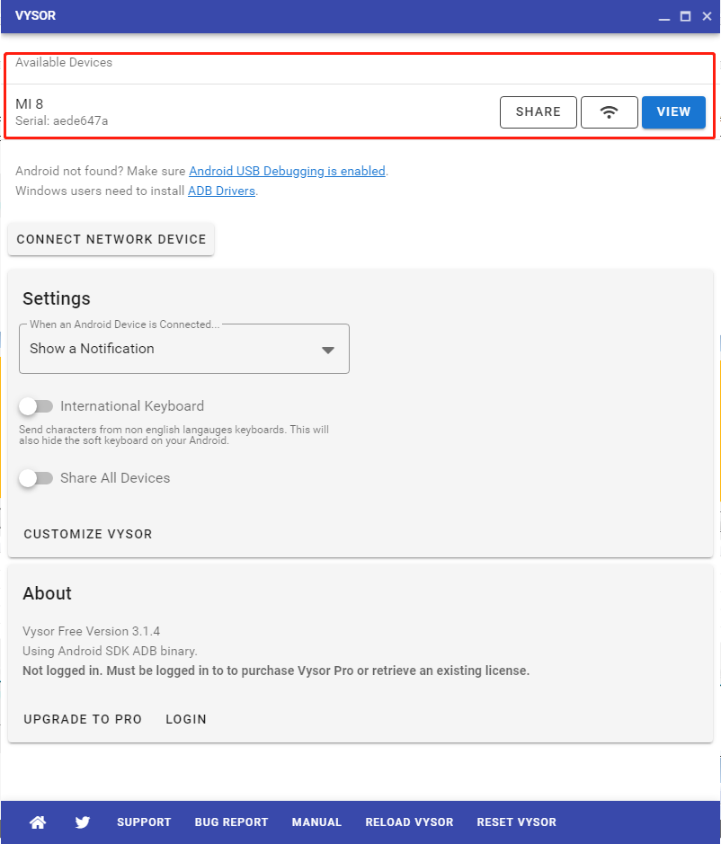Close the Vysor window

pyautogui.click(x=707, y=16)
